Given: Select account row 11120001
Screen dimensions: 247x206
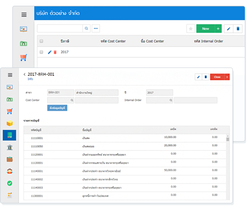Looking at the screenshot, I should [125, 154].
